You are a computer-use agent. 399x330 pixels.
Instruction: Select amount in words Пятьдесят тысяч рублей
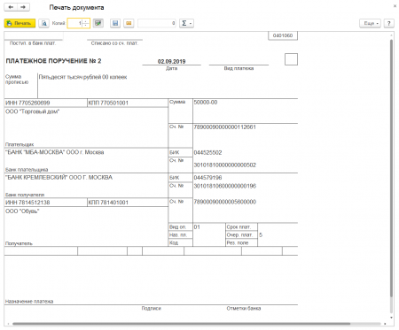point(82,77)
